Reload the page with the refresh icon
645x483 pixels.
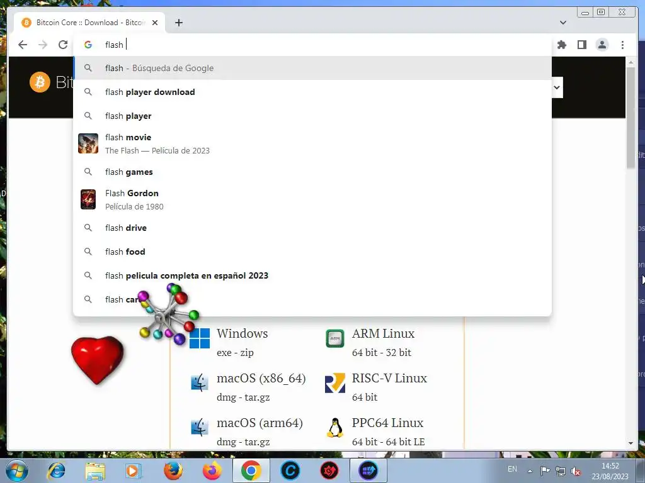coord(63,45)
